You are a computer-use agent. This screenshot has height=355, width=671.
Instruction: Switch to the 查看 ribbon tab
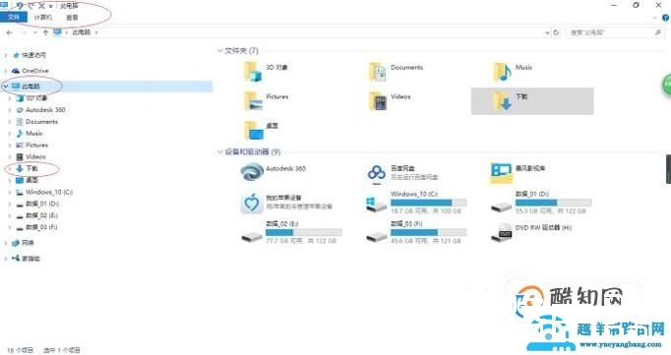(72, 17)
